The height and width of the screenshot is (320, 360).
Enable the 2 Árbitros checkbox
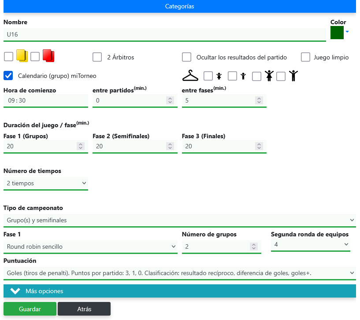click(x=97, y=57)
